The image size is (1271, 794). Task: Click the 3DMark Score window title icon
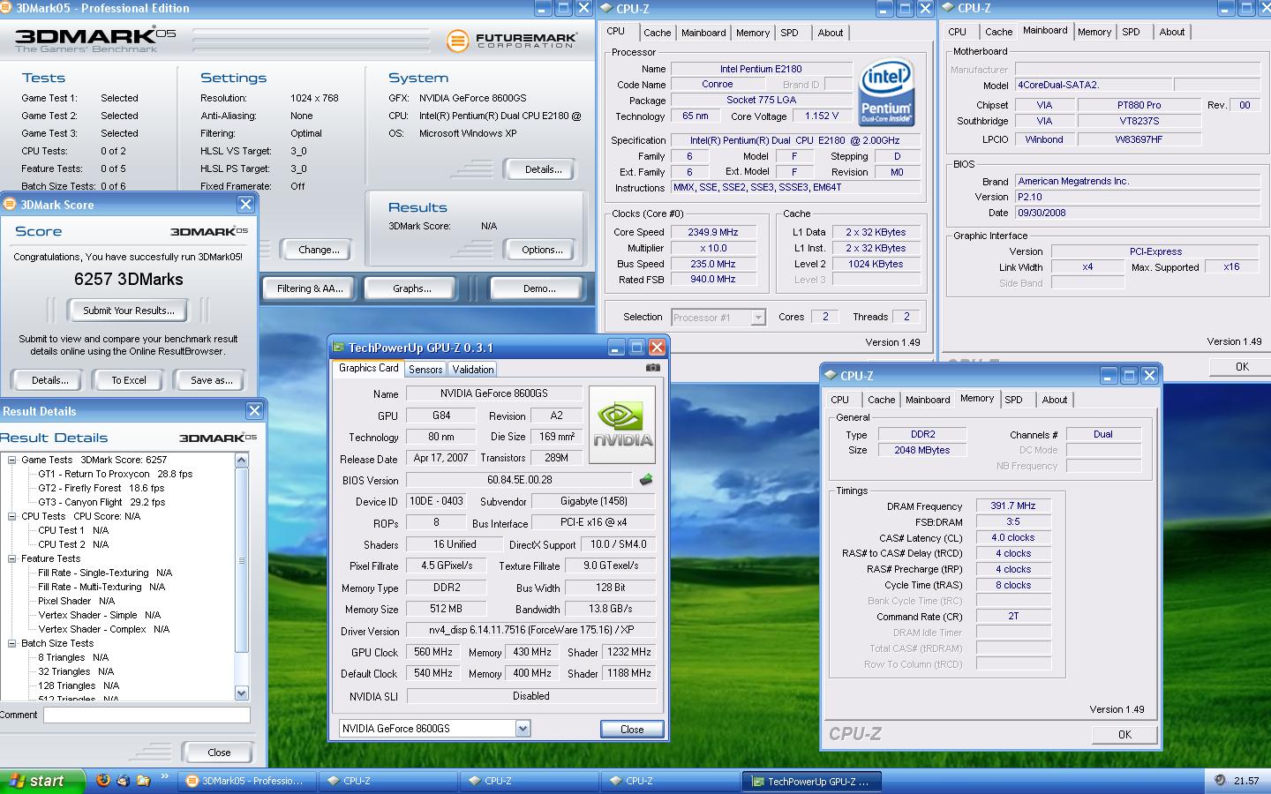(10, 205)
